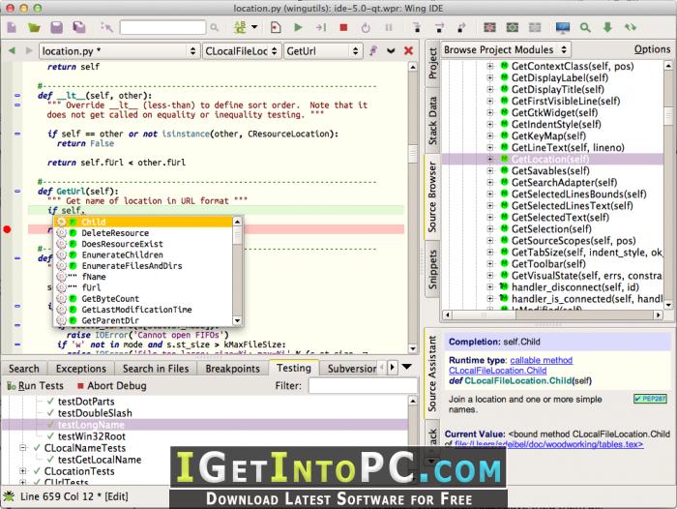
Task: Select DeleteResource in the autocomplete list
Action: tap(143, 233)
